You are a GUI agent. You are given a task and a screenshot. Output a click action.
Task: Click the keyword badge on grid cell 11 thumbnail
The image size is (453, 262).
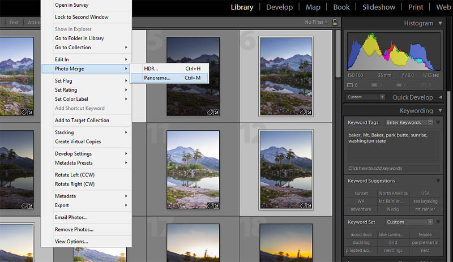tap(210, 205)
